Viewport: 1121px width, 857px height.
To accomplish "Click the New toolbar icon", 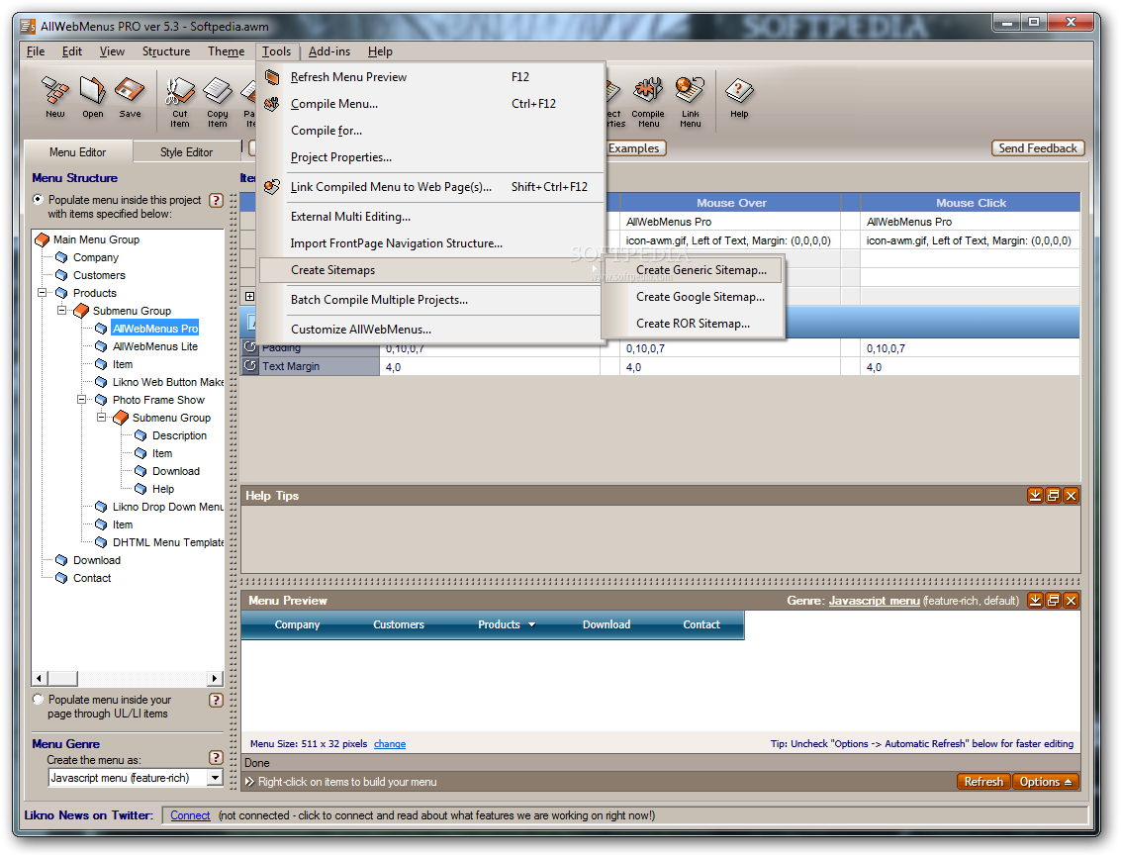I will (x=55, y=97).
